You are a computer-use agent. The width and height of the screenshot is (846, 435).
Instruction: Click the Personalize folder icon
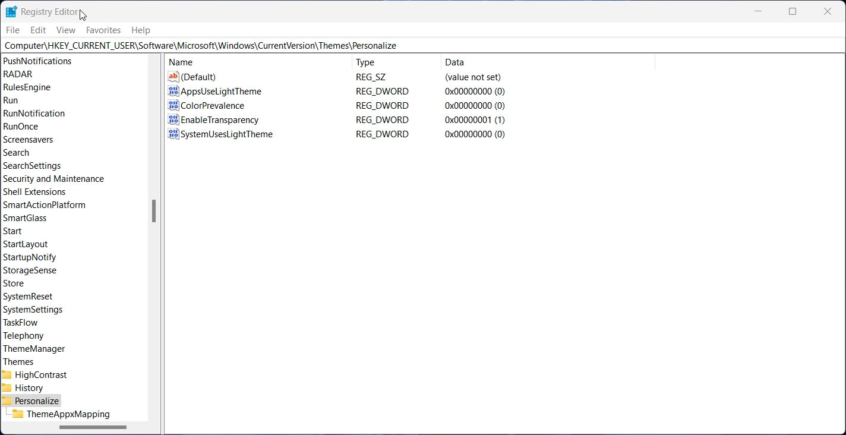click(7, 401)
